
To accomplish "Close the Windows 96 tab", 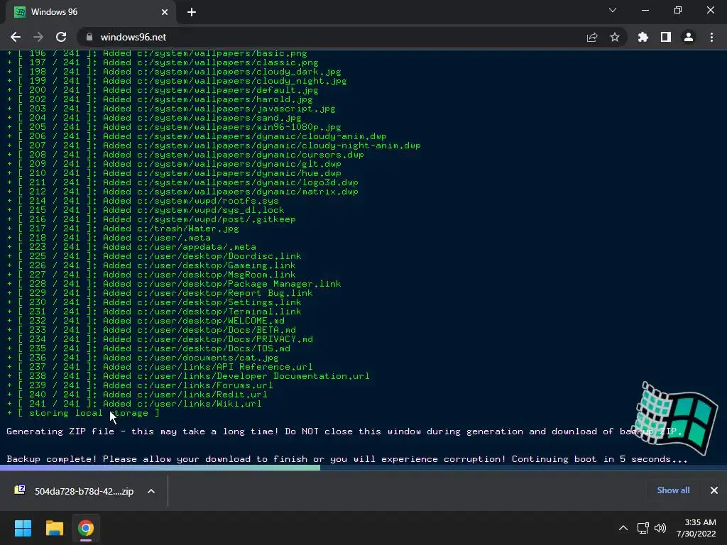I will pyautogui.click(x=165, y=12).
